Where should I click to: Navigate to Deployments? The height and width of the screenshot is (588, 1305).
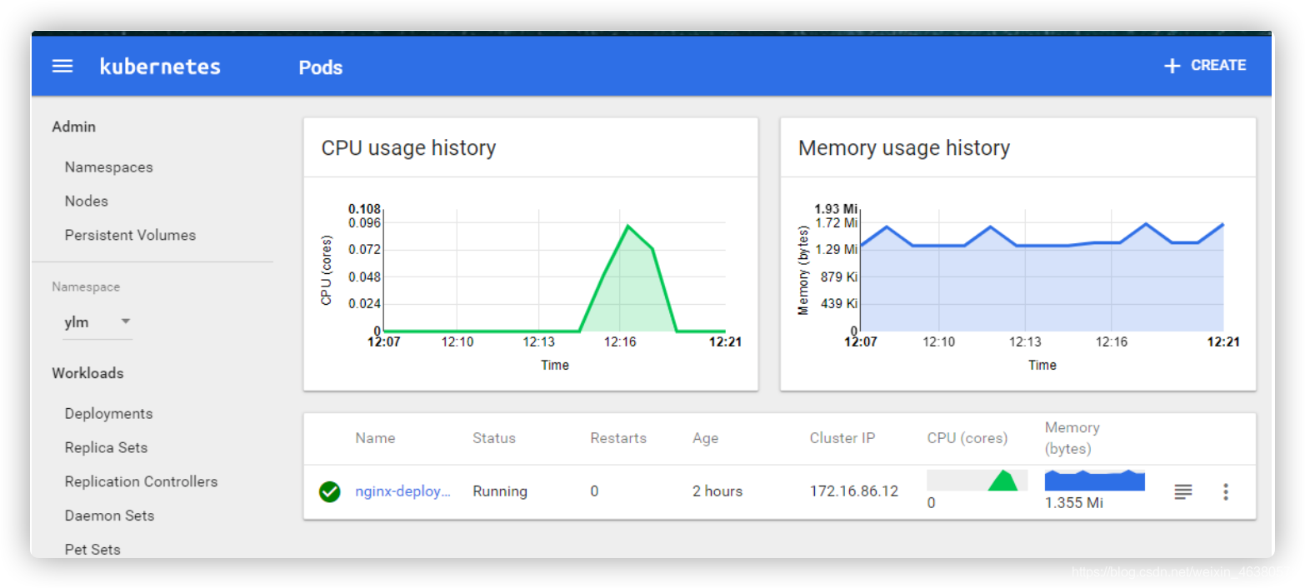109,414
